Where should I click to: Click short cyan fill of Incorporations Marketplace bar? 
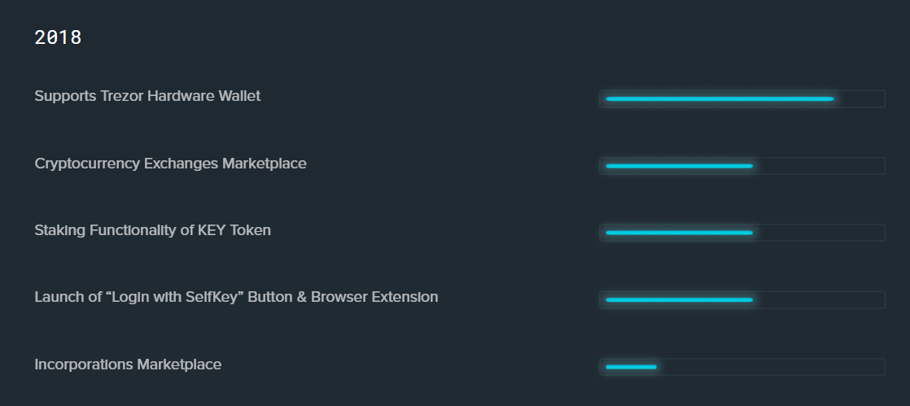pyautogui.click(x=631, y=367)
